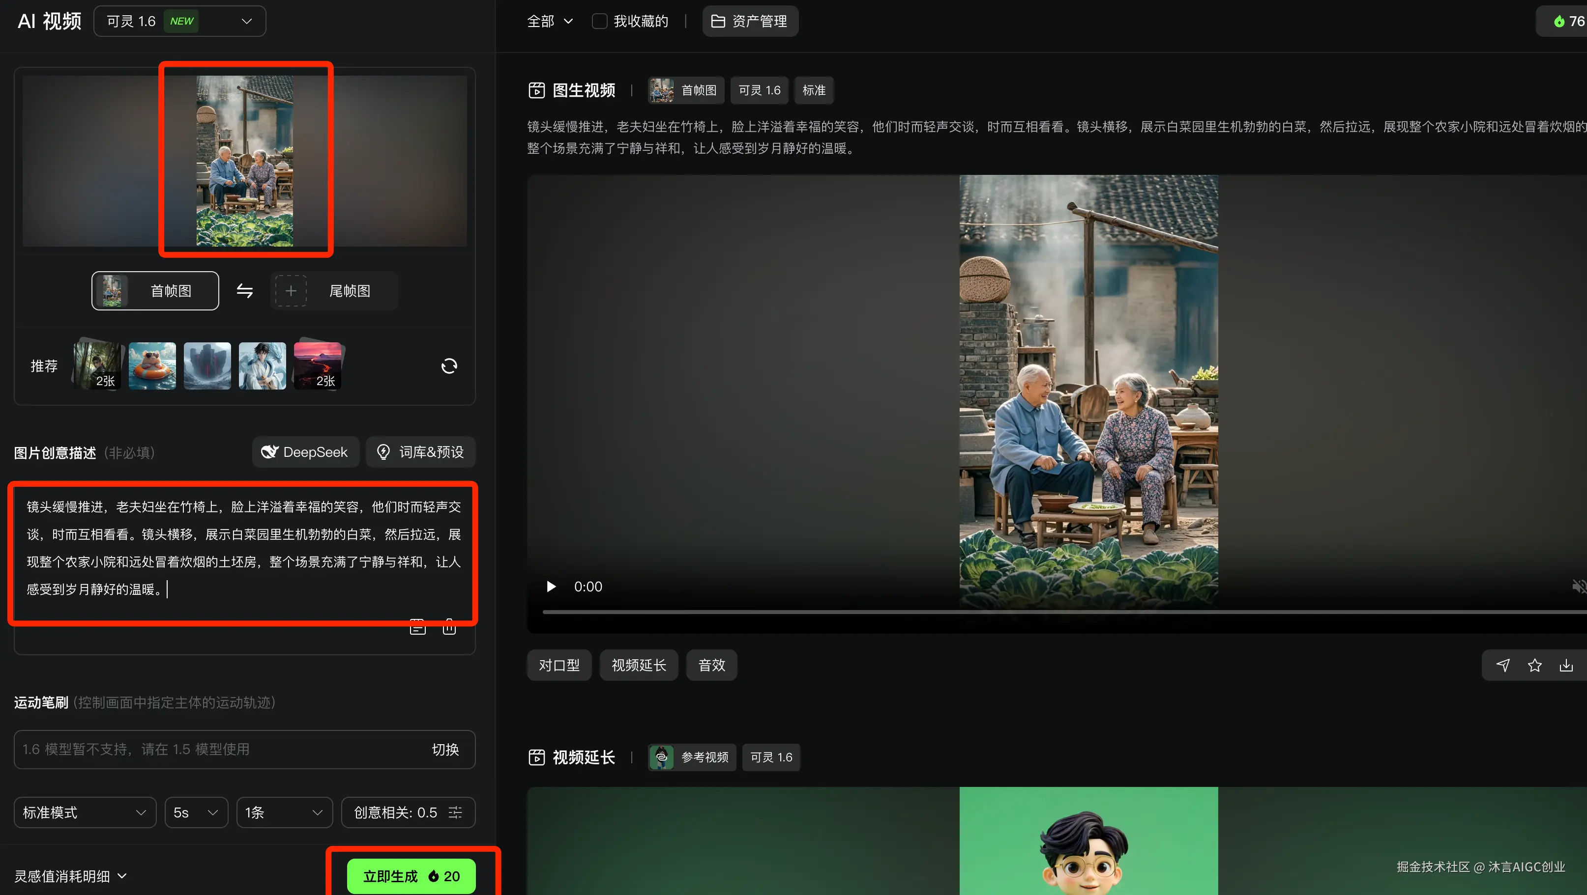Expand the 5s duration dropdown

[x=196, y=812]
